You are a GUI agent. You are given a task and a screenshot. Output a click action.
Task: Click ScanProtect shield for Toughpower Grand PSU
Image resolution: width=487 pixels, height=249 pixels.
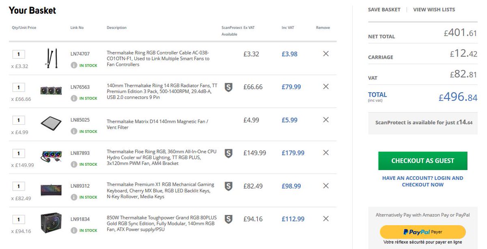(x=228, y=219)
